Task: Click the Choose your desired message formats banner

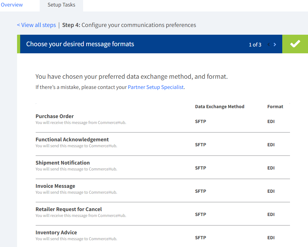Action: coord(80,44)
